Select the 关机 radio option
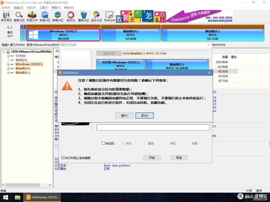This screenshot has height=202, width=270. [123, 143]
